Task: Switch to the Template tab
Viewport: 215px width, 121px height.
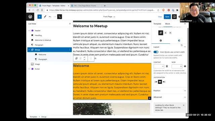Action: coord(157,24)
